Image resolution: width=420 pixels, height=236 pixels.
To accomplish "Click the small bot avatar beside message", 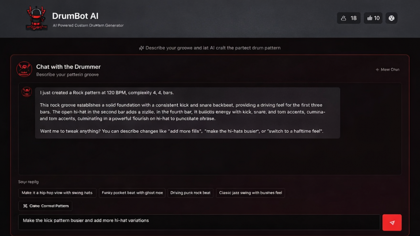I will (x=27, y=92).
